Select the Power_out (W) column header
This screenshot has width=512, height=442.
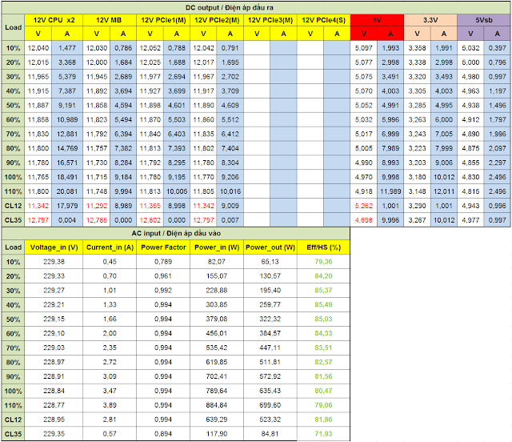(x=270, y=247)
